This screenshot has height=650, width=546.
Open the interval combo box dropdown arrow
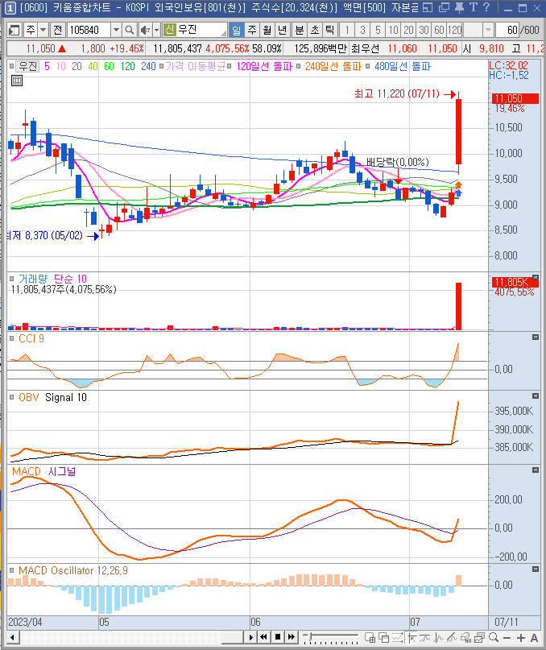click(488, 30)
